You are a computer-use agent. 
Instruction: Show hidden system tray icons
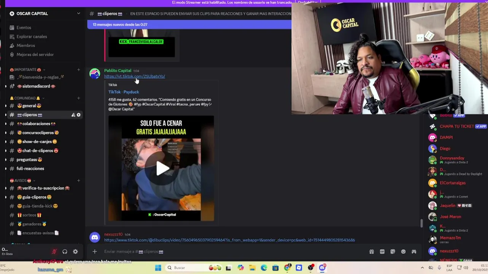(422, 268)
